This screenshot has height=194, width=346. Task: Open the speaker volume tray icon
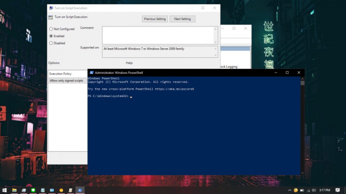pyautogui.click(x=314, y=190)
